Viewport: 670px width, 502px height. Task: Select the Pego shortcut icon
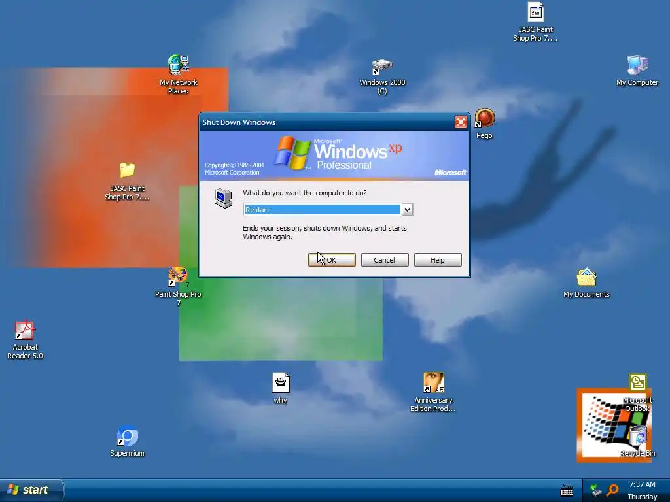pos(484,118)
